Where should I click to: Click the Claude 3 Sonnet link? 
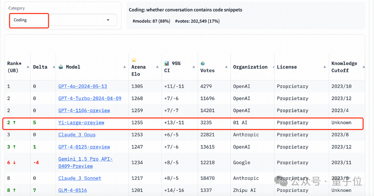[x=79, y=178]
